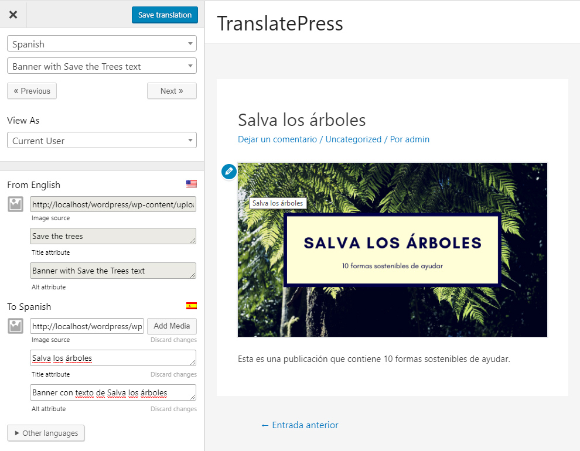Click into the Spanish alt attribute field

click(112, 392)
